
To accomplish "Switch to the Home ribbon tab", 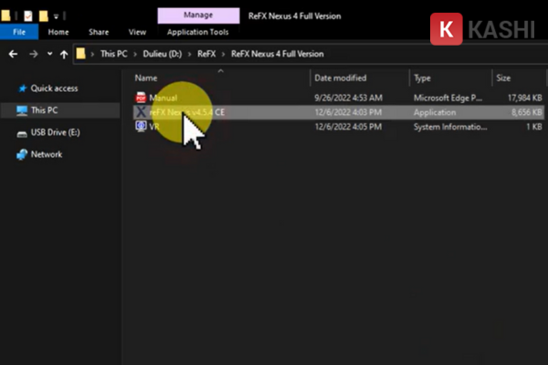I will [x=58, y=32].
